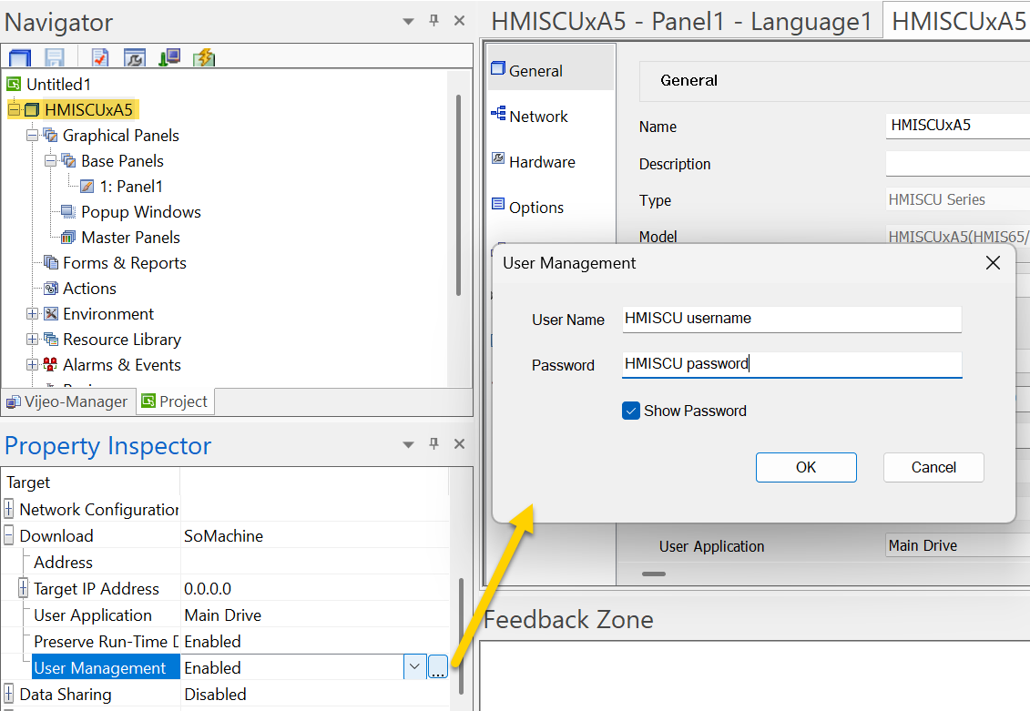1030x711 pixels.
Task: Click the Popup Windows node icon
Action: pos(68,211)
